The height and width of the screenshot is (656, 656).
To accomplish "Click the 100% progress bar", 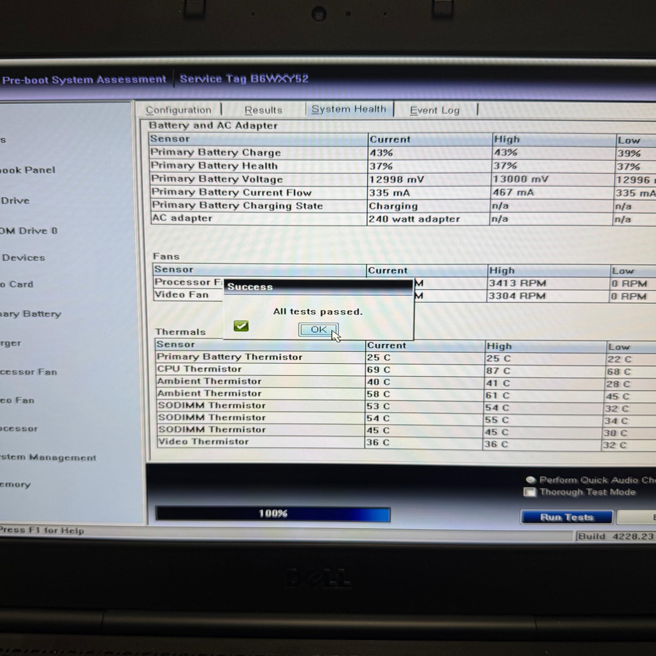I will pos(273,513).
